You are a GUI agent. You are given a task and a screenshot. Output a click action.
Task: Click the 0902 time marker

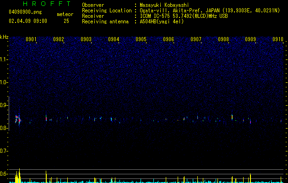click(x=59, y=39)
